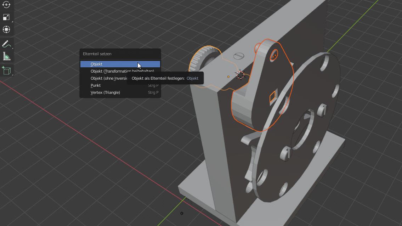Click the Elternteil setzen menu title
Screen dimensions: 402x226
pos(97,54)
